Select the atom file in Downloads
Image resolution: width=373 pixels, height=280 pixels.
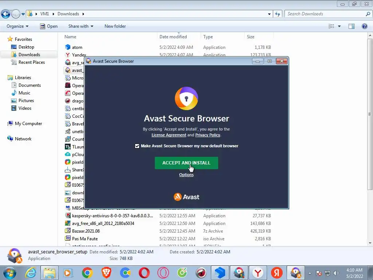tap(77, 47)
